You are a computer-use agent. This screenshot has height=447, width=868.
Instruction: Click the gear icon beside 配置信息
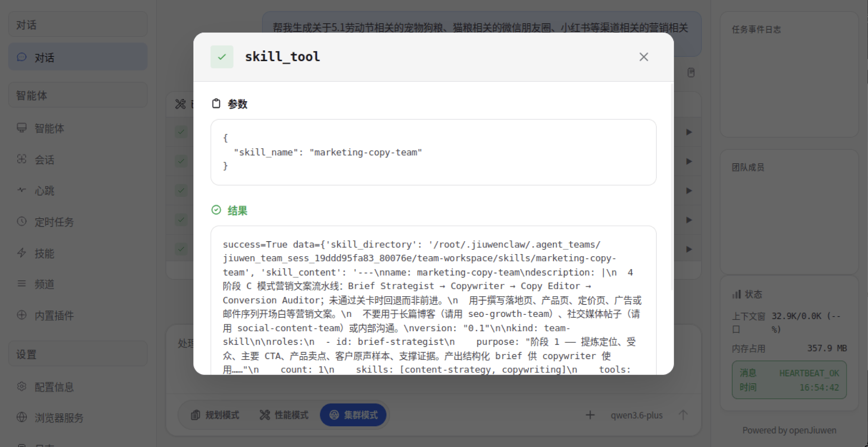(x=22, y=386)
